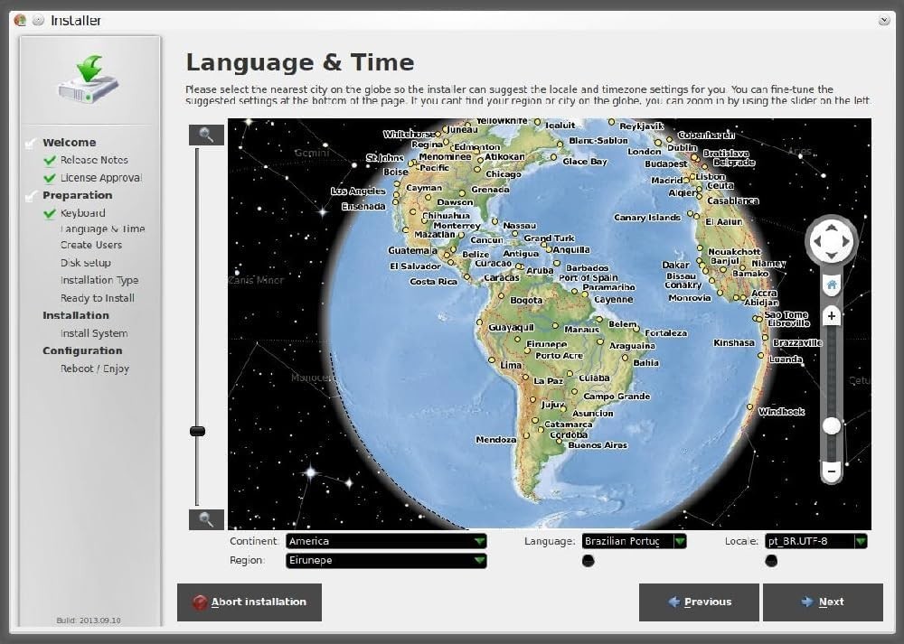This screenshot has height=644, width=904.
Task: Click the Preparation section heading in sidebar
Action: pyautogui.click(x=77, y=195)
